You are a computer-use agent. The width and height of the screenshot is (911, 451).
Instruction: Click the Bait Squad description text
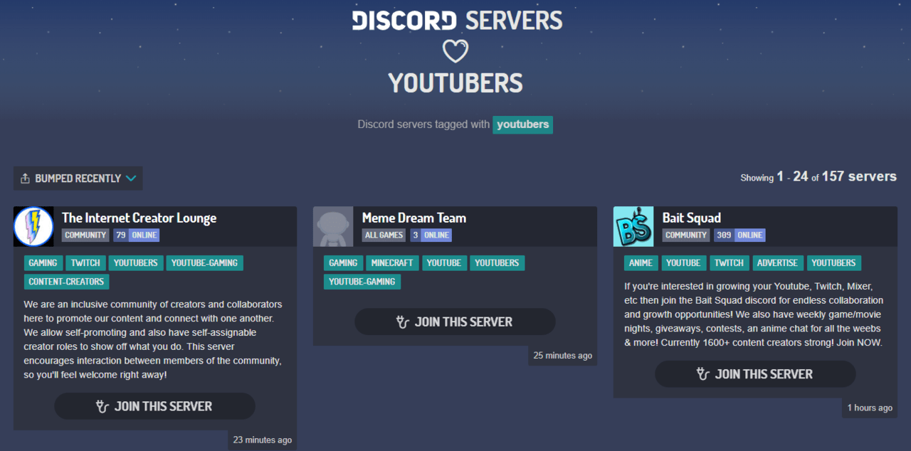pos(754,314)
